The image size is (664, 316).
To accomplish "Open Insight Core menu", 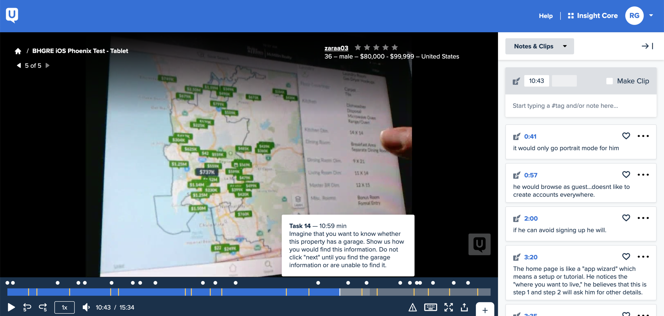I will (593, 16).
